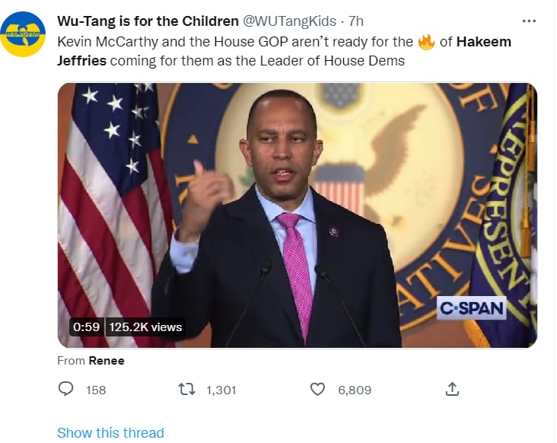Click the retweet arrows icon

(x=186, y=390)
